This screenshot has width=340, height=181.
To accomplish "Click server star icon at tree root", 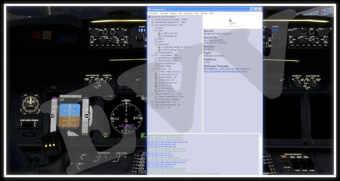I will tap(149, 17).
